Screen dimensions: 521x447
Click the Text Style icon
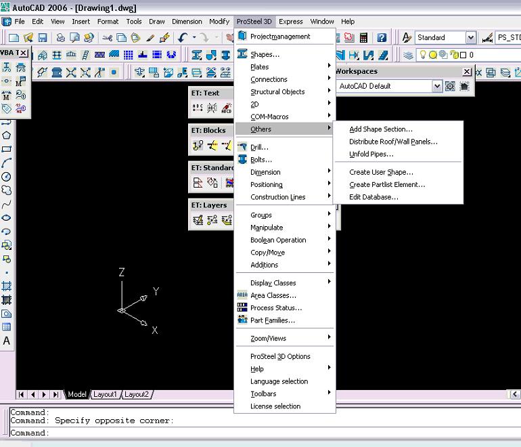click(407, 37)
